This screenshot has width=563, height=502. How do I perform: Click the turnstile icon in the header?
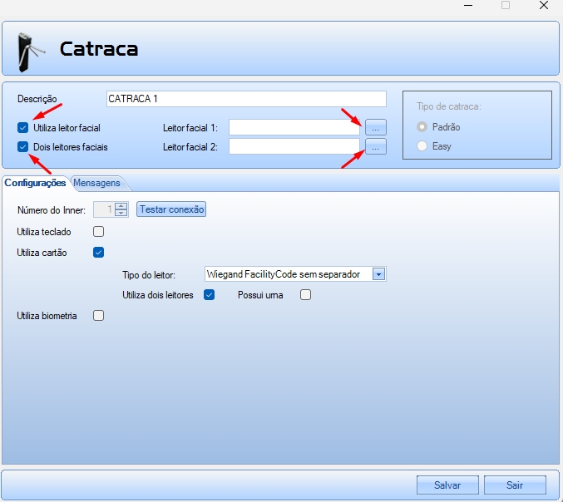pos(30,51)
